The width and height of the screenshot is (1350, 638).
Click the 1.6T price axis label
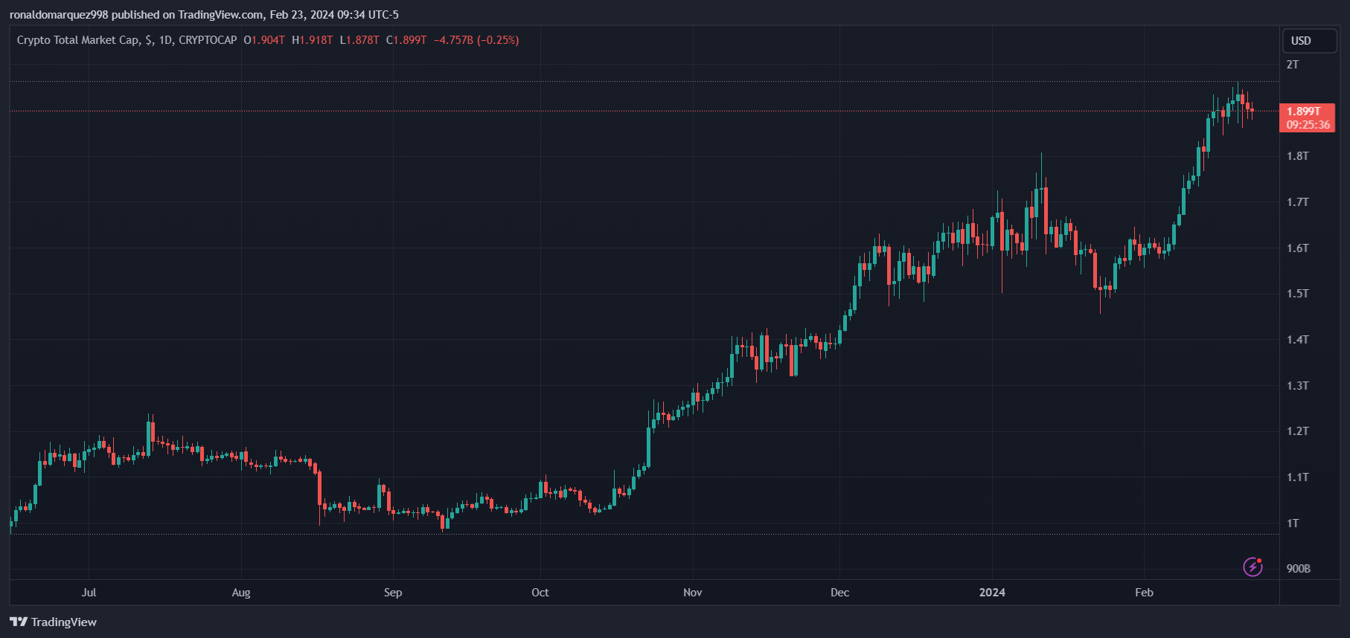tap(1298, 248)
